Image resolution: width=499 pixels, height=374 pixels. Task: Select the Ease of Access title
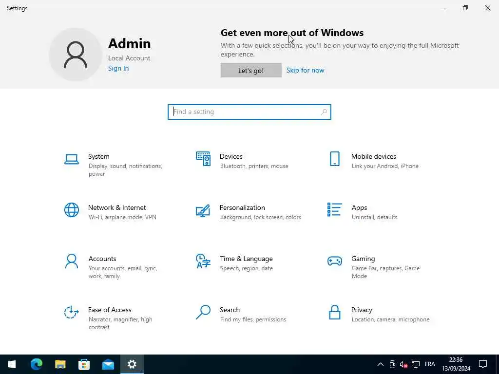(x=110, y=310)
